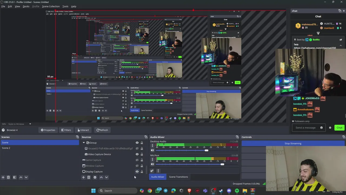Hide the Group source

click(137, 143)
